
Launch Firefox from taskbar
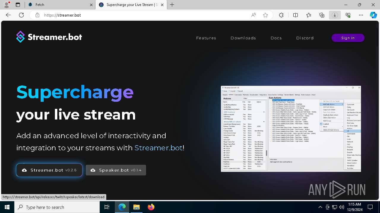[x=151, y=207]
